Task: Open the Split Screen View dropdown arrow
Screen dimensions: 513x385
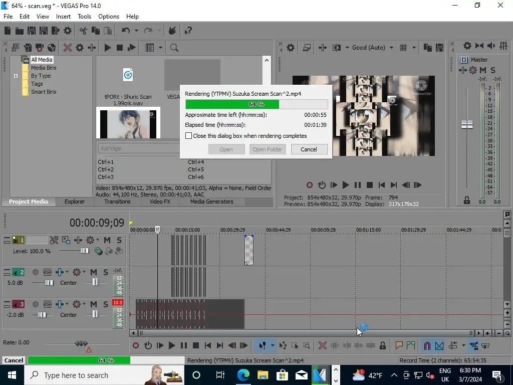Action: pyautogui.click(x=347, y=48)
